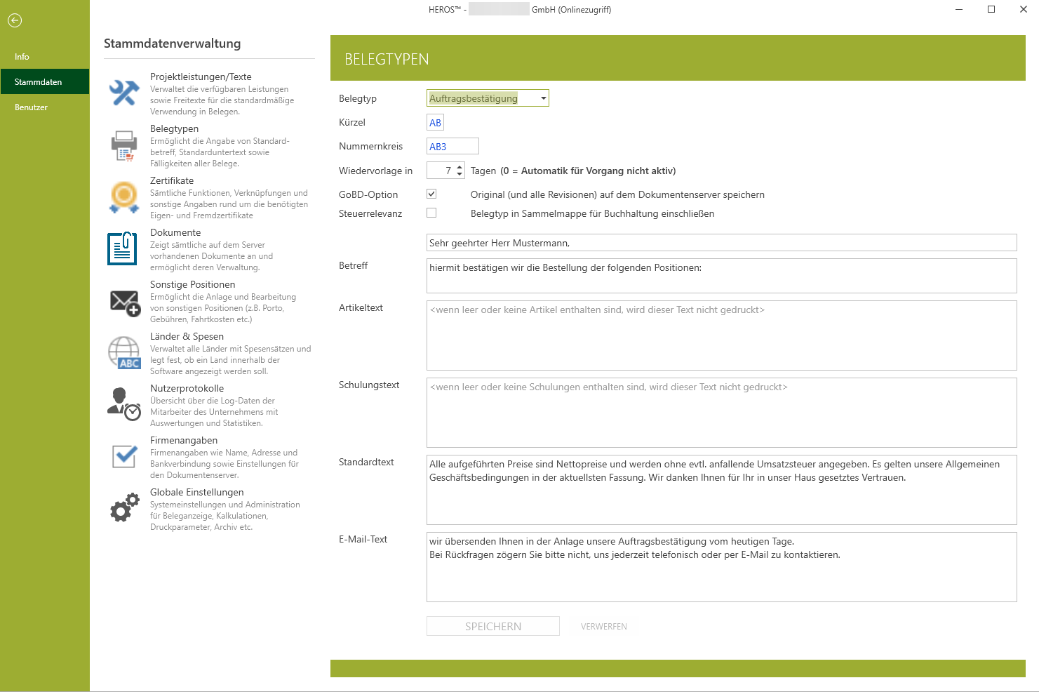Open Sonstige Positionen envelope icon
This screenshot has width=1039, height=692.
pos(125,302)
